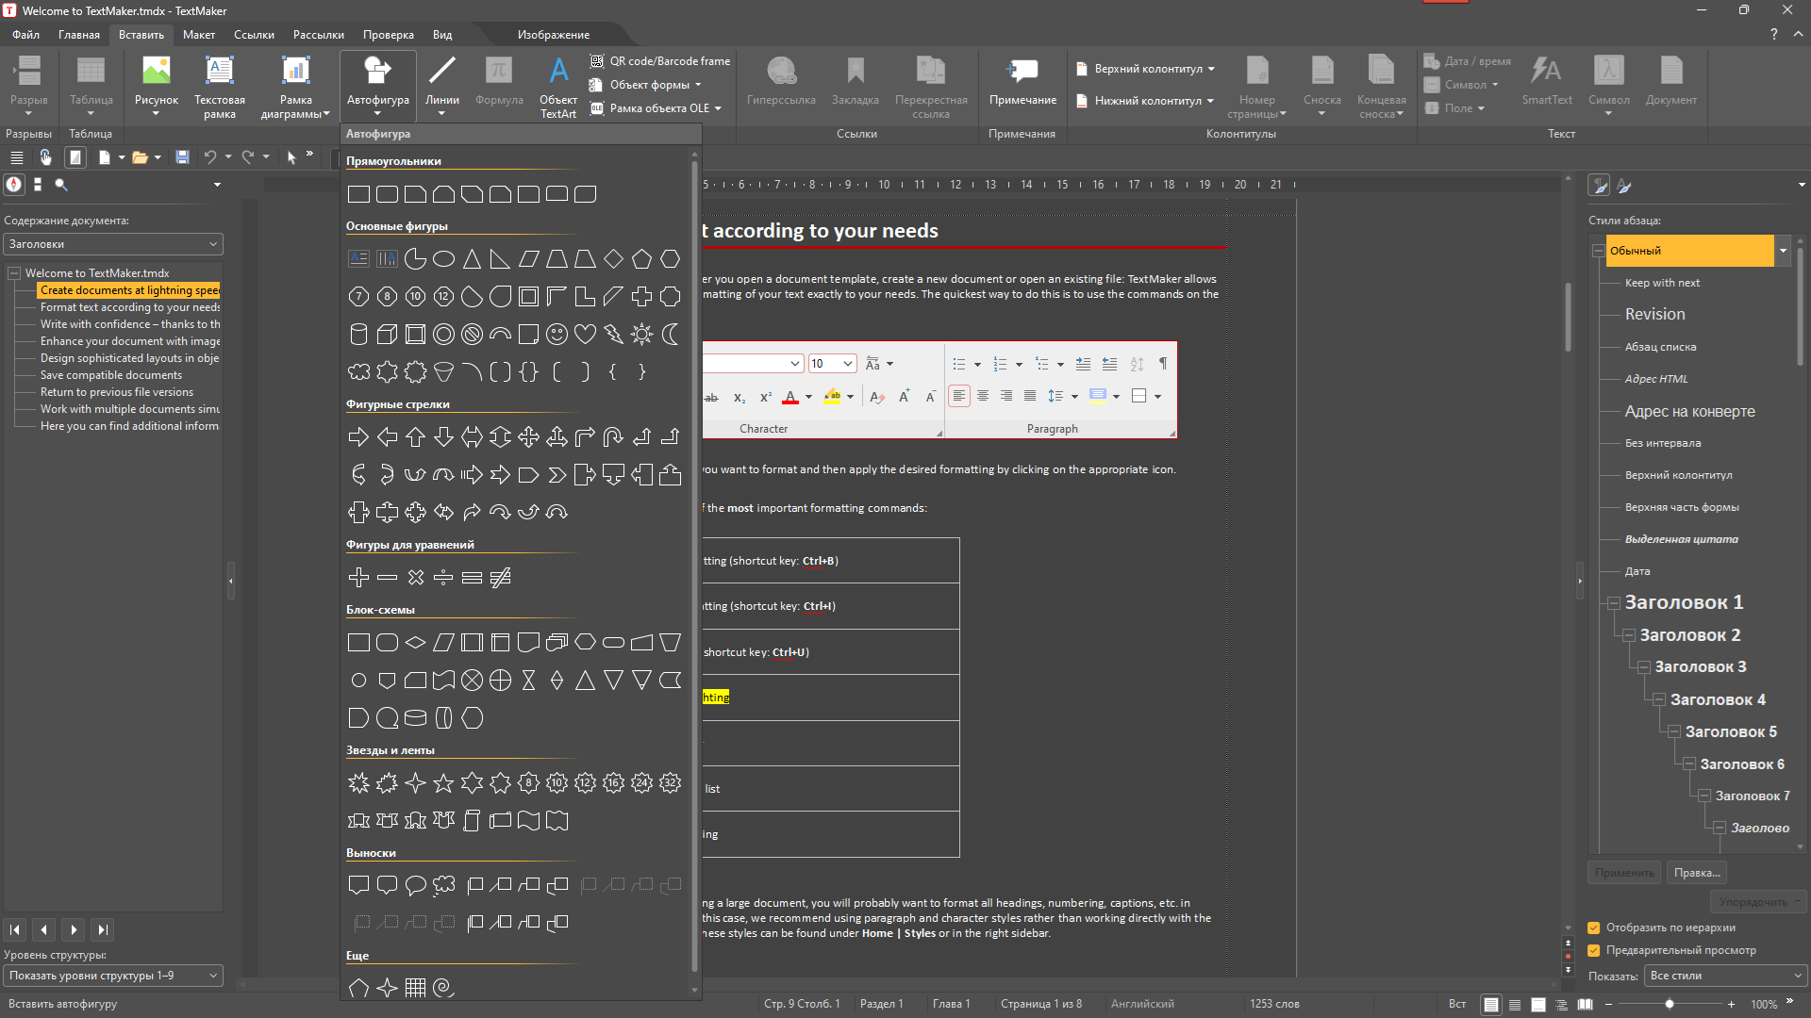The image size is (1811, 1018).
Task: Go to 'Format text according to your needs' heading
Action: (130, 307)
